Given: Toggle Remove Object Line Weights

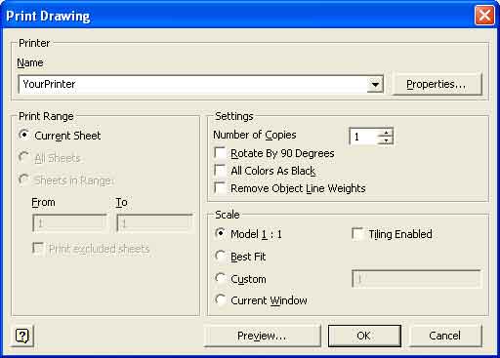Looking at the screenshot, I should [x=220, y=188].
